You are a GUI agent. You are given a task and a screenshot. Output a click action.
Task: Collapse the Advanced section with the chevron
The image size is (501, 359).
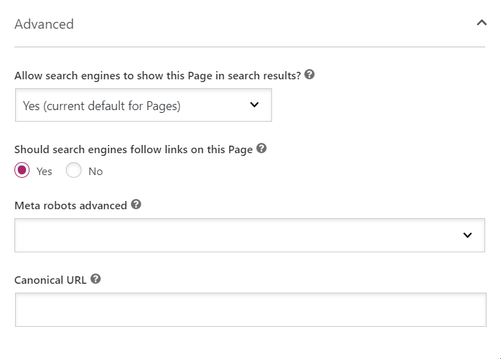point(482,23)
